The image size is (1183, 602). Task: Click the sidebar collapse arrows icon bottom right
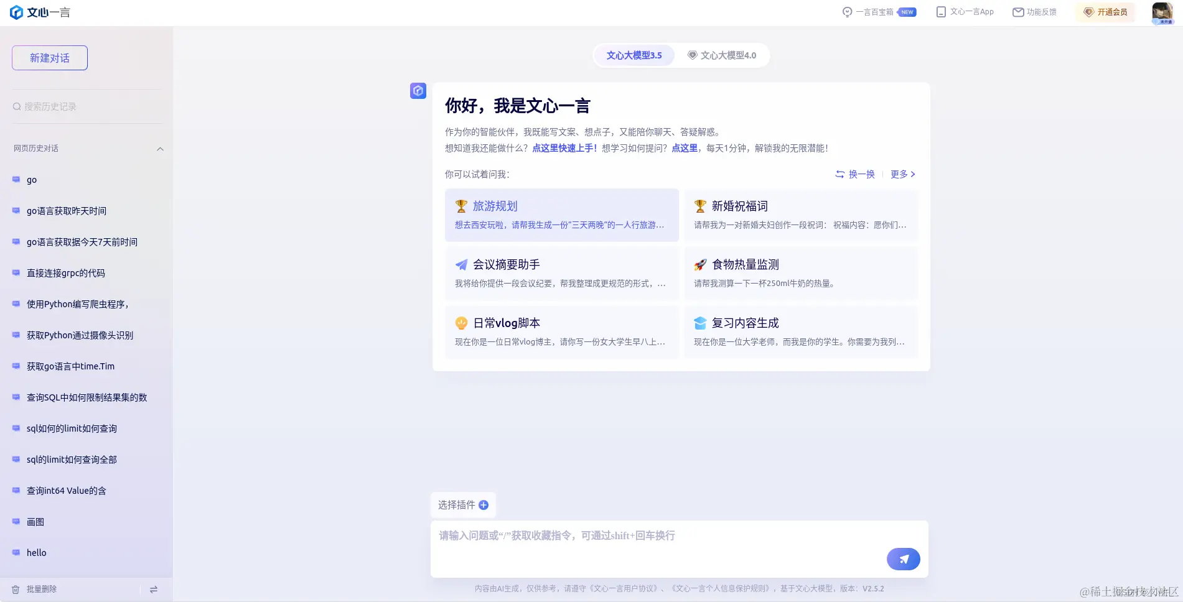pos(153,588)
